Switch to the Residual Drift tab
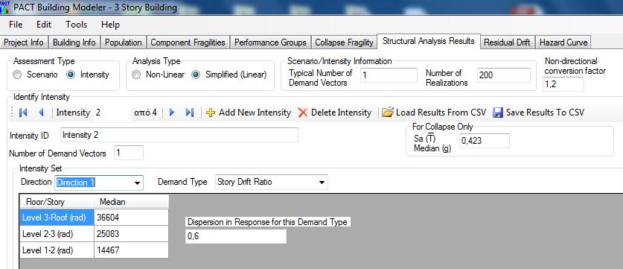623x269 pixels. coord(507,42)
